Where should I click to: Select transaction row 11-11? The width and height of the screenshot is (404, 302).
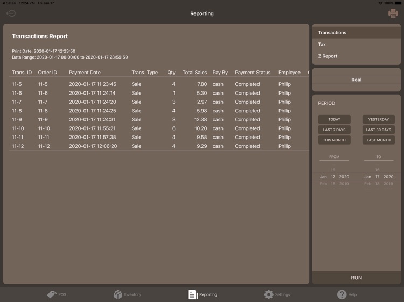(159, 137)
